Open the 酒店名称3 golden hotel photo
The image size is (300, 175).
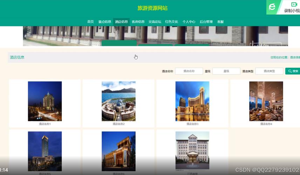192,101
